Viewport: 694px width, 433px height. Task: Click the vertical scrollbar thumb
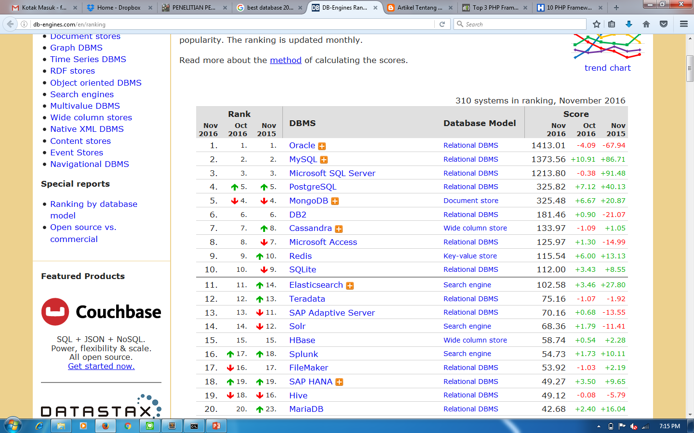(690, 69)
